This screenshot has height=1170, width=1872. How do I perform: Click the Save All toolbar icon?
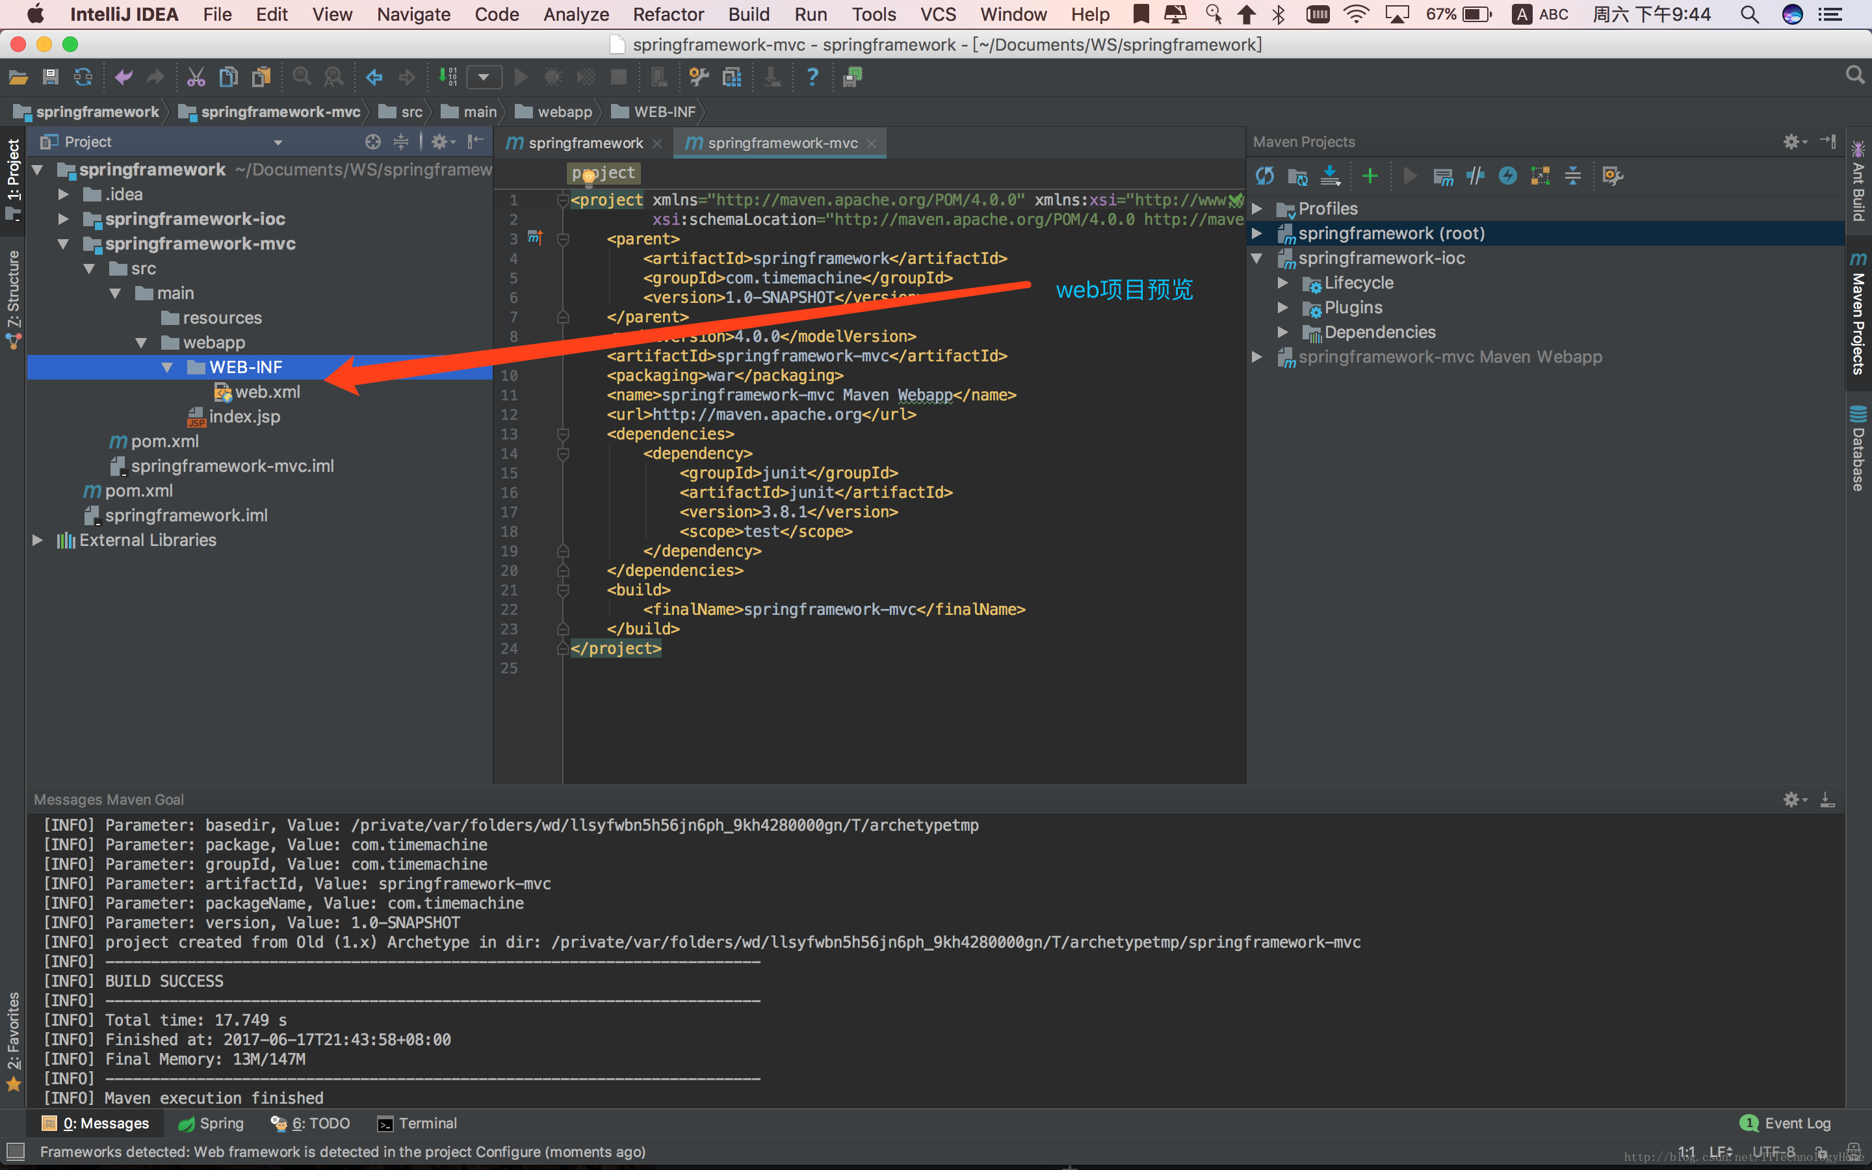pos(50,77)
